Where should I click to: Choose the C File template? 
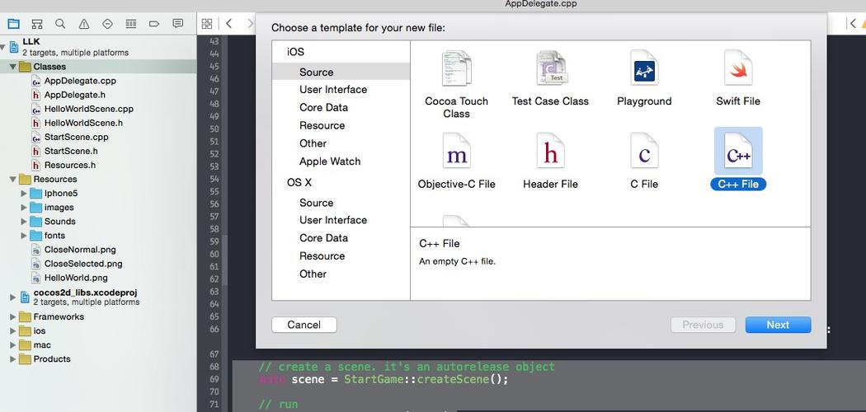click(x=644, y=160)
